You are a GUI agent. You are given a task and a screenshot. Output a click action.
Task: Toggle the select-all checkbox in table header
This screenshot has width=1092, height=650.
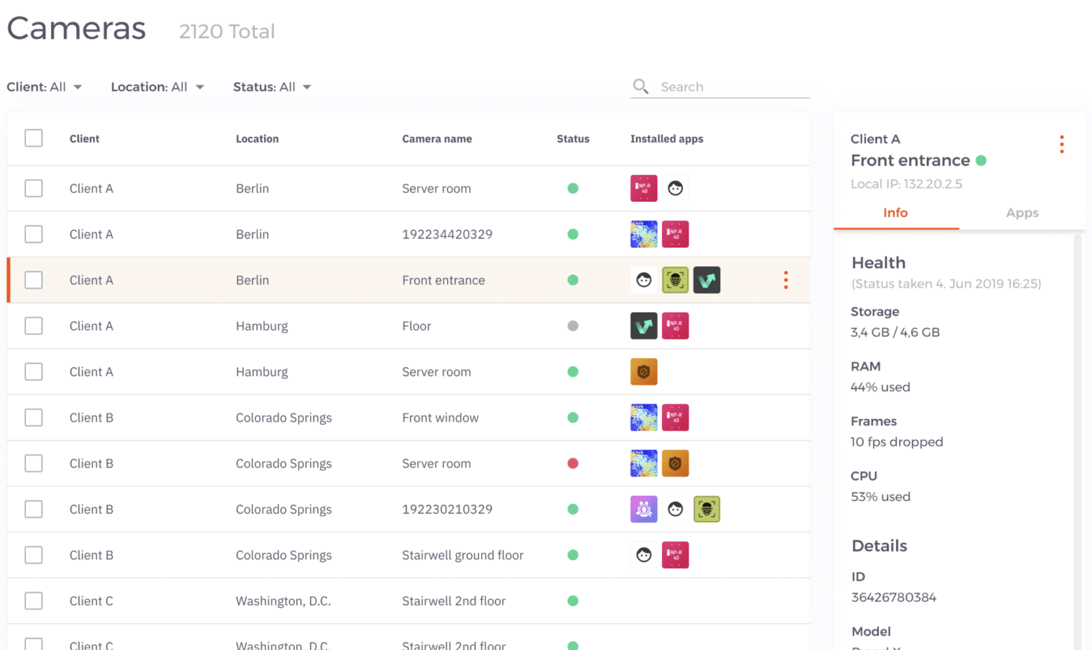click(33, 138)
